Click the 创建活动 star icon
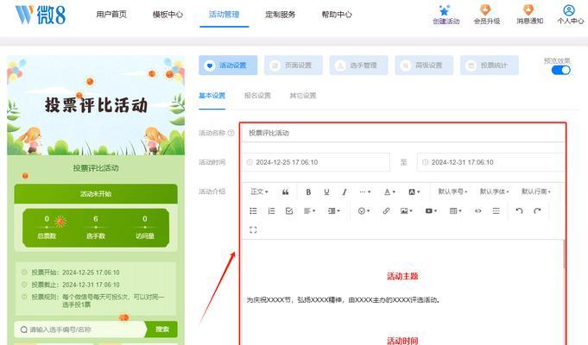 (446, 10)
